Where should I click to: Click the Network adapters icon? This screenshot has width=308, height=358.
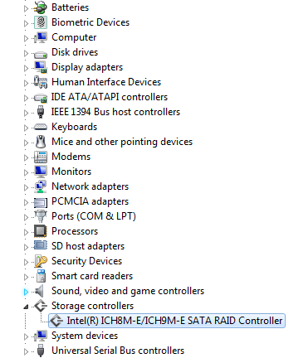click(x=41, y=186)
